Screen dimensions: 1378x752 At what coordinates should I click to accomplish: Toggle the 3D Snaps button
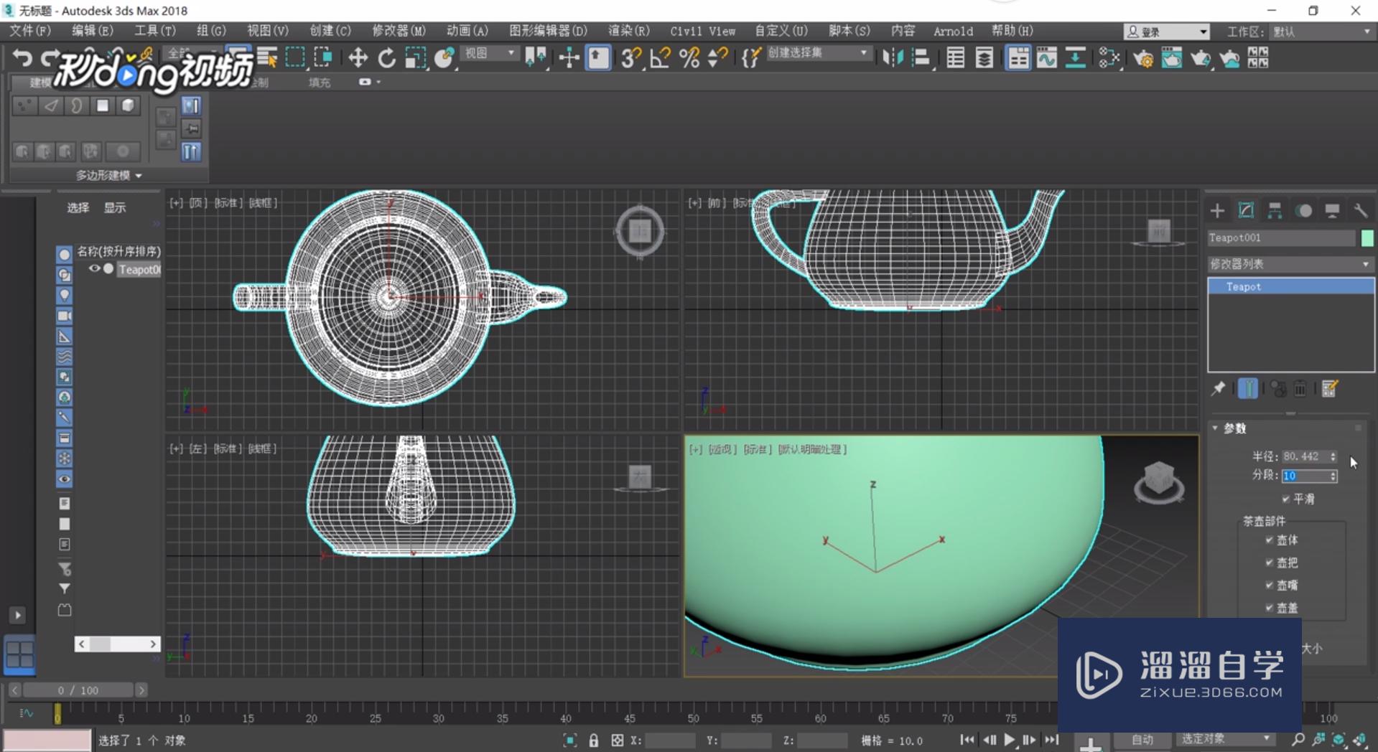point(630,57)
